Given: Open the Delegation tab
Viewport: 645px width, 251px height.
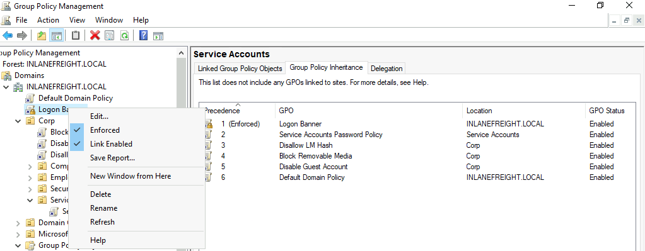Looking at the screenshot, I should (x=386, y=69).
